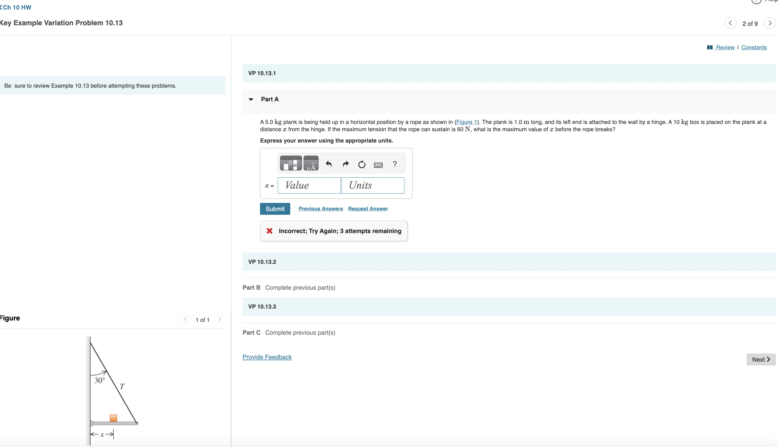
Task: Reset the answer with circular arrow
Action: tap(362, 165)
